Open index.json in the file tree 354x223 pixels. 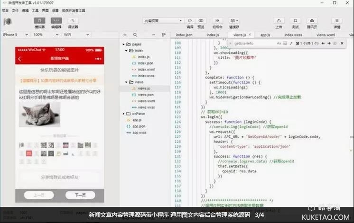coord(145,63)
